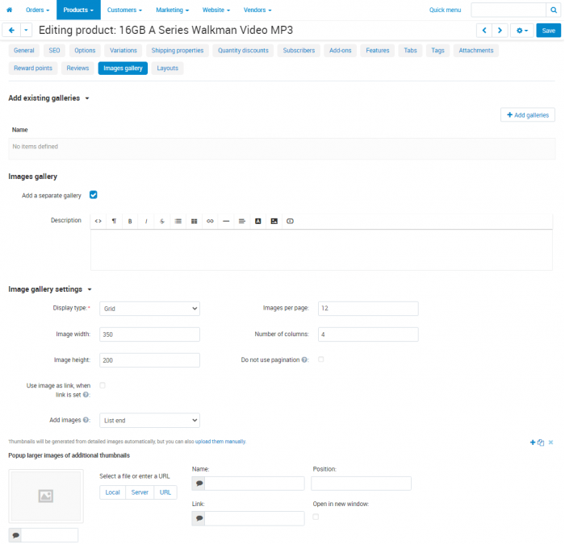Viewport: 565px width, 544px height.
Task: Enable Do not use pagination checkbox
Action: 321,359
